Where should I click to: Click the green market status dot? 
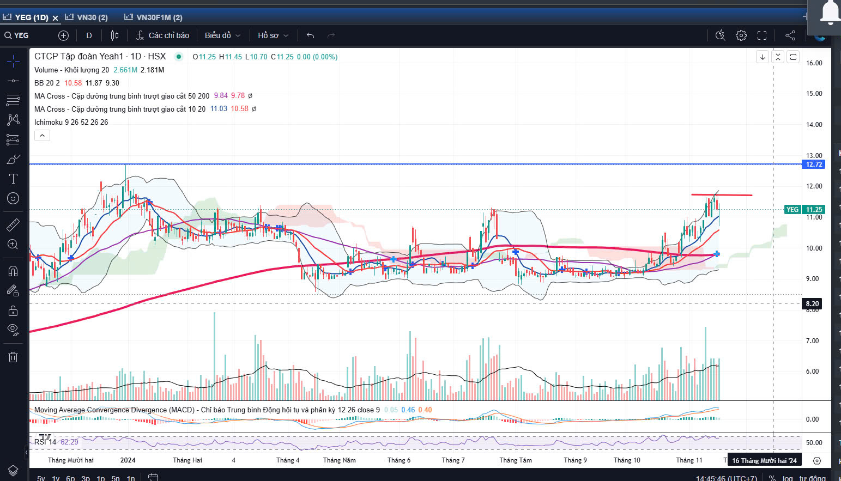click(x=179, y=57)
